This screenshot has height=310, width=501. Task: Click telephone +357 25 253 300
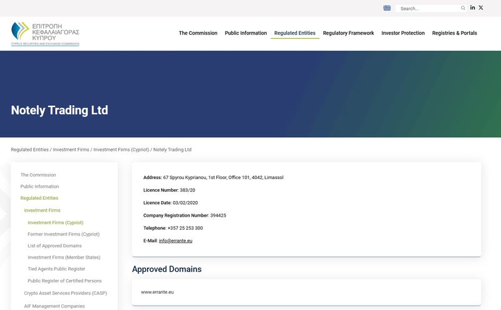coord(185,228)
